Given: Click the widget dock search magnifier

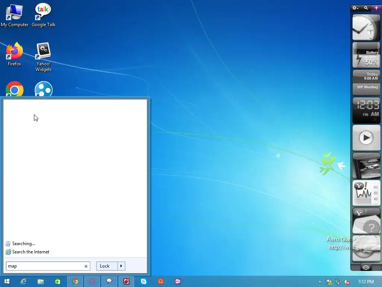Looking at the screenshot, I should [366, 8].
